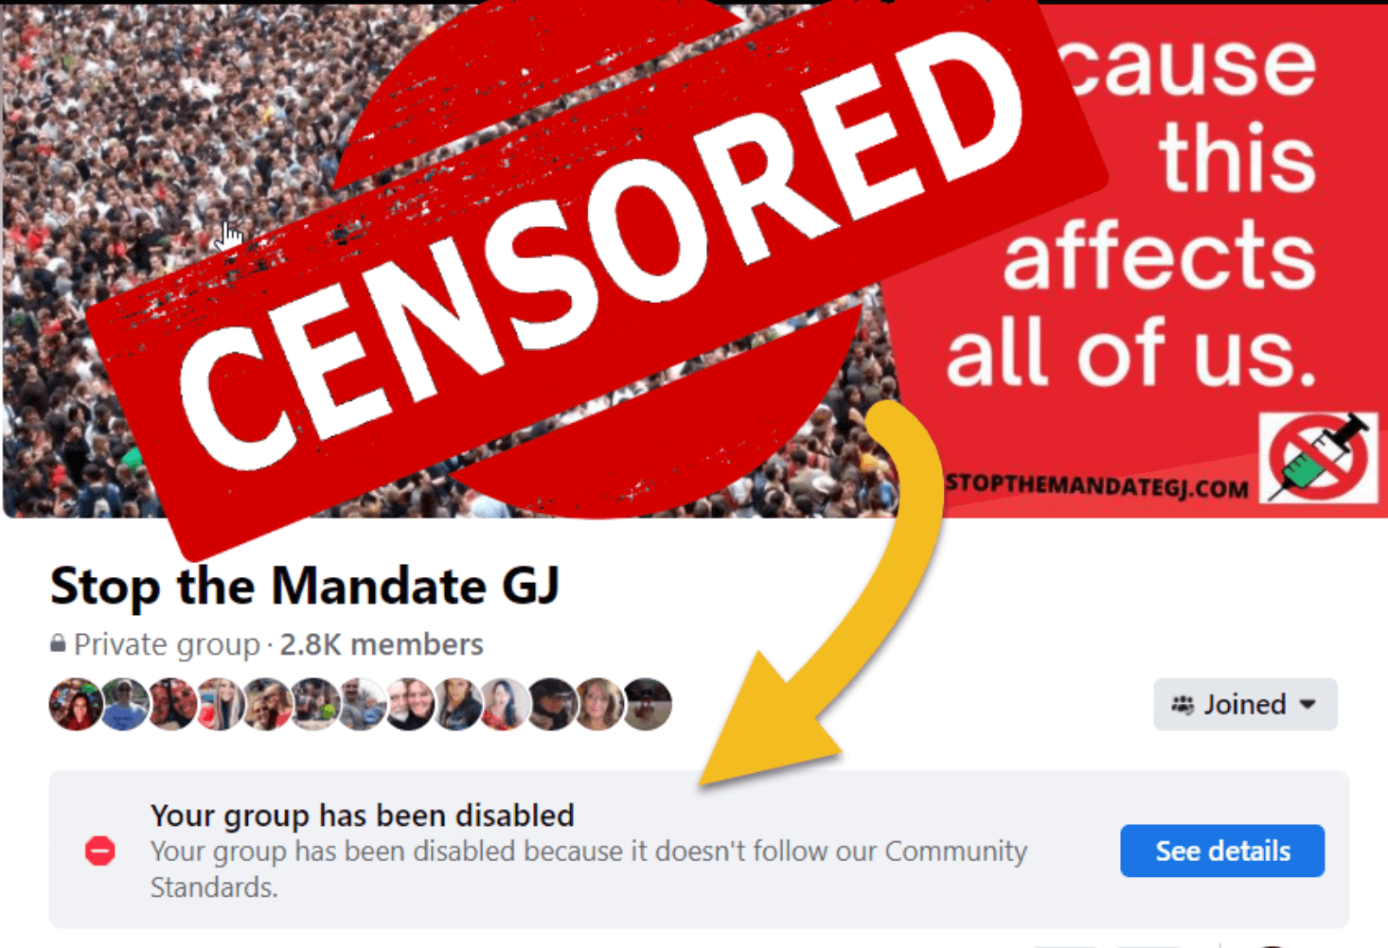Click the red disabled notice icon
1388x948 pixels.
pyautogui.click(x=100, y=851)
